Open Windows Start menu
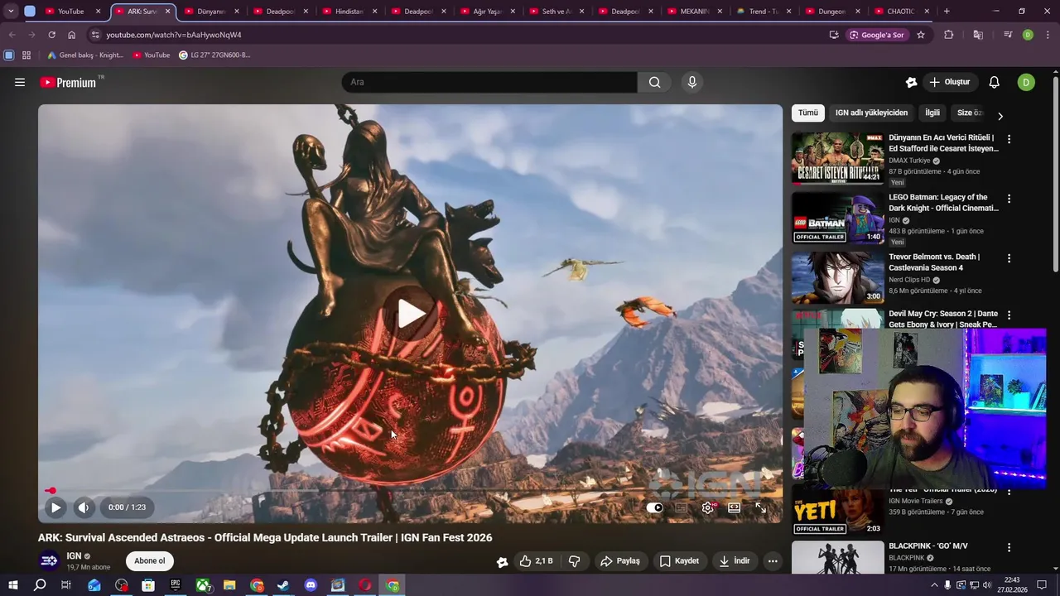Viewport: 1060px width, 596px height. pyautogui.click(x=12, y=585)
